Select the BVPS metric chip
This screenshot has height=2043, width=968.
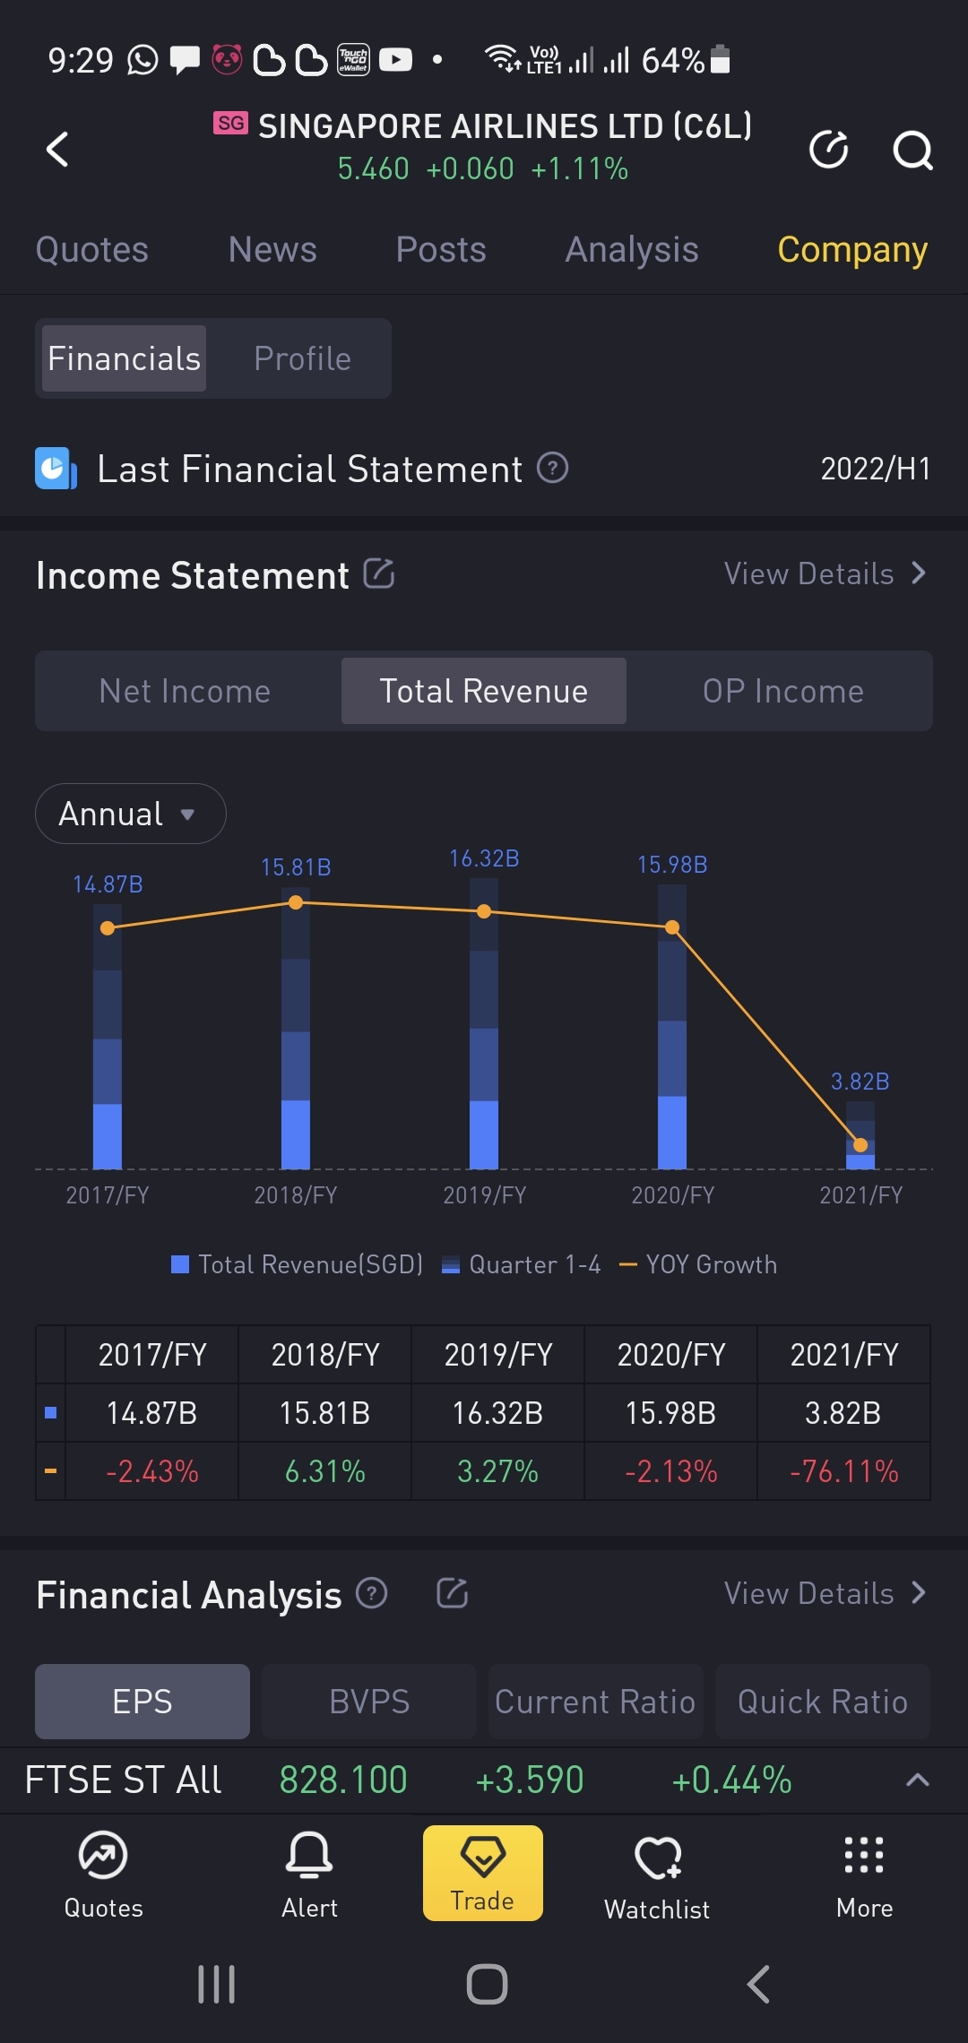point(369,1702)
